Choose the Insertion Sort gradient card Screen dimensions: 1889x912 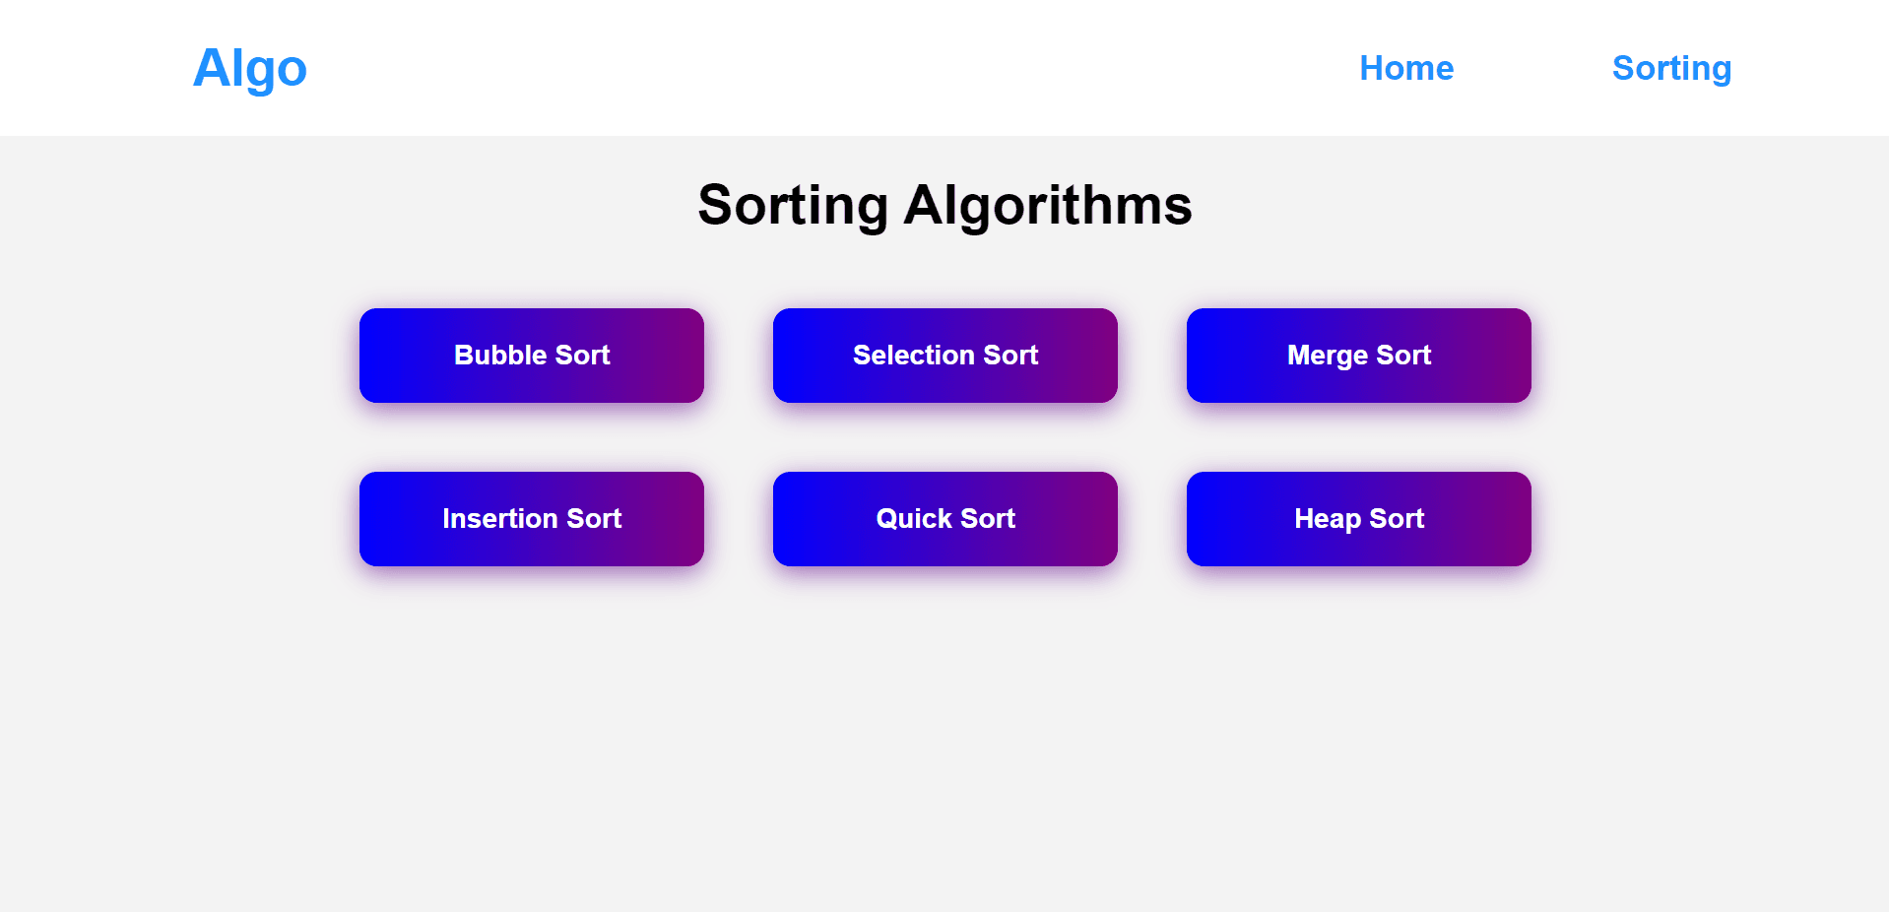pyautogui.click(x=532, y=519)
